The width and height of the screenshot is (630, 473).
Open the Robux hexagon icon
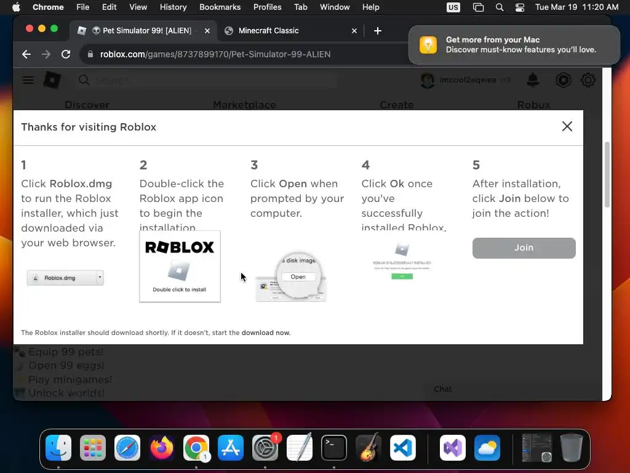click(x=564, y=80)
